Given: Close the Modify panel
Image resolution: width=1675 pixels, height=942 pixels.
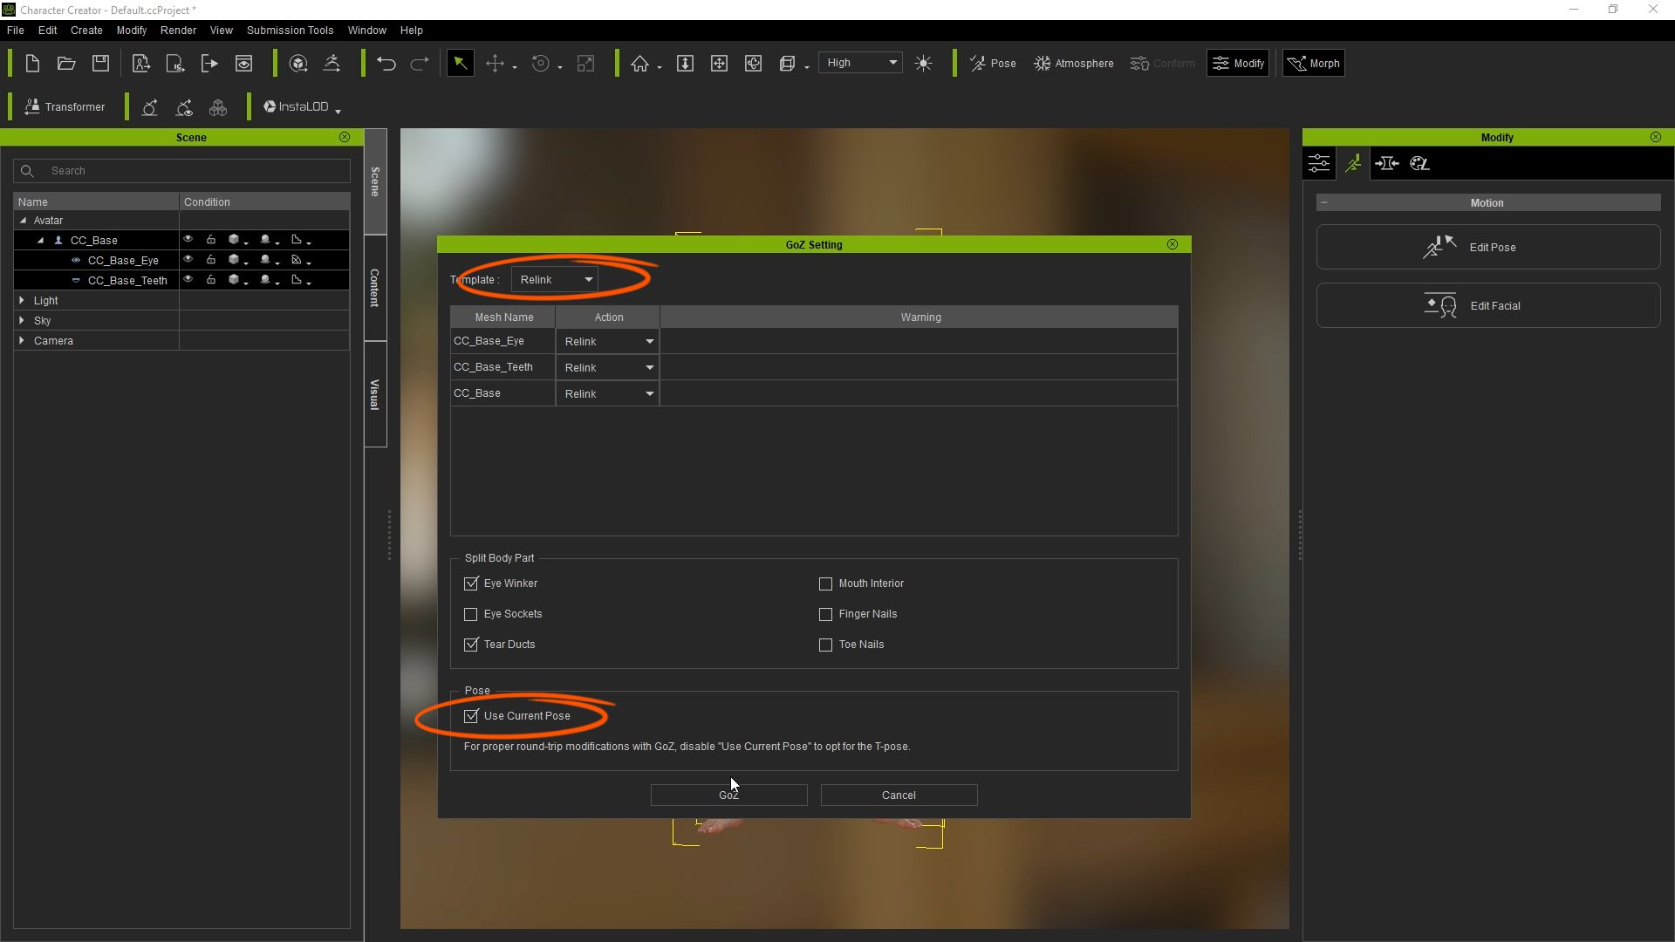Looking at the screenshot, I should (1656, 137).
